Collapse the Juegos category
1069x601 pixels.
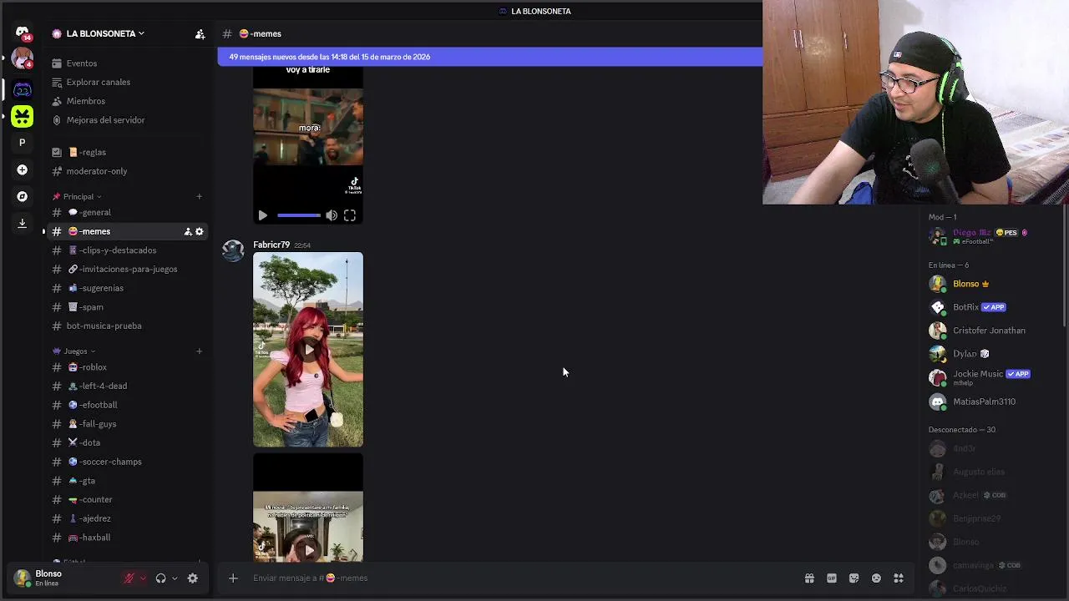pyautogui.click(x=73, y=351)
